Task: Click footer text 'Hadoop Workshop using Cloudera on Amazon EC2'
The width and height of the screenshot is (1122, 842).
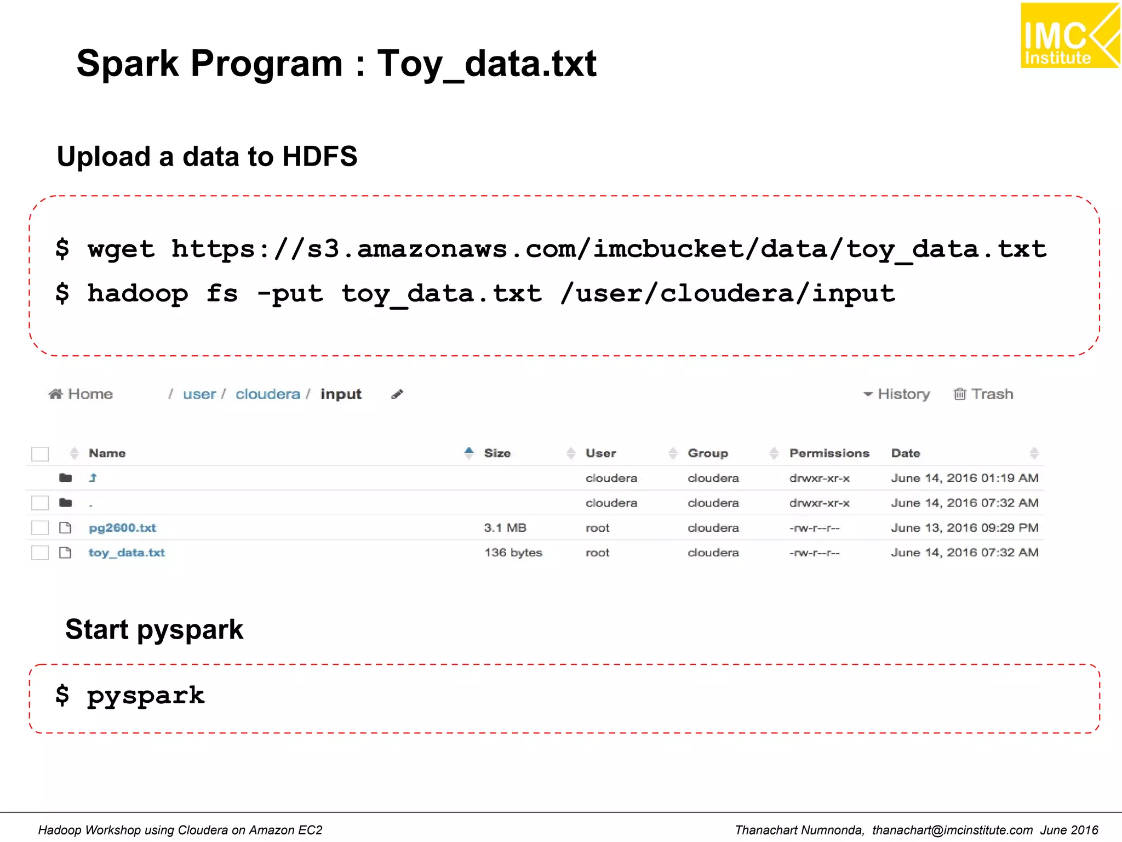Action: pos(180,830)
